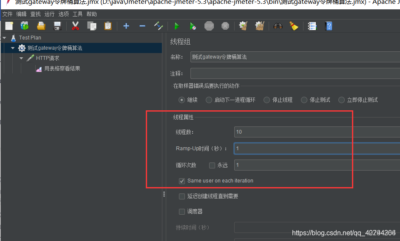Select the 停止测试 radio button

(x=304, y=100)
